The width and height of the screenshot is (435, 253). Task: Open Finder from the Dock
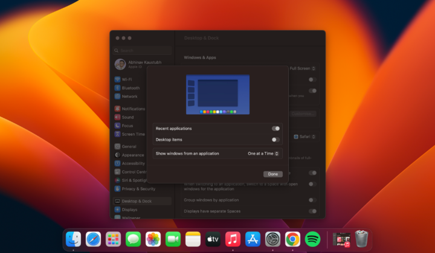point(73,239)
